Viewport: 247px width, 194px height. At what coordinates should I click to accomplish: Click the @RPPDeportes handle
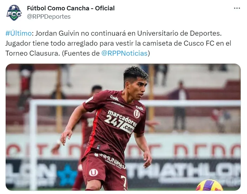[x=49, y=17]
